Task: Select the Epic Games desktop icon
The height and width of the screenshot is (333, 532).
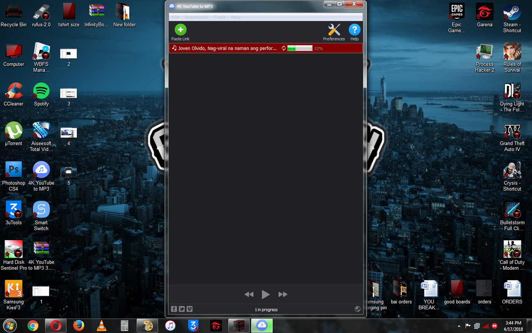Action: 457,18
